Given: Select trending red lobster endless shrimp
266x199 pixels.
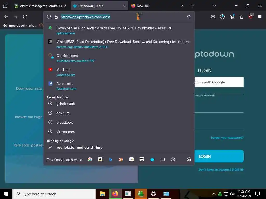Looking at the screenshot, I should click(119, 147).
